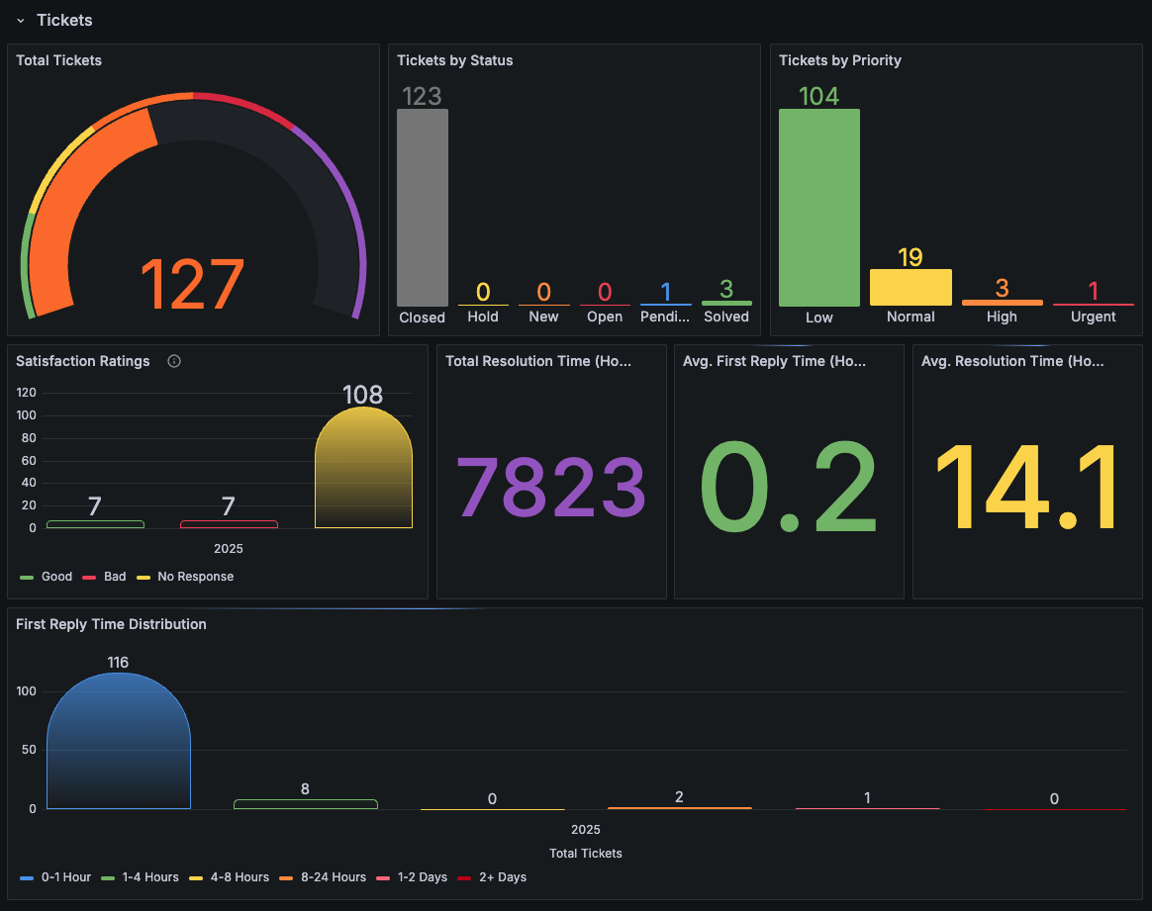This screenshot has height=911, width=1152.
Task: Toggle the 0-1 Hour legend series
Action: click(65, 877)
